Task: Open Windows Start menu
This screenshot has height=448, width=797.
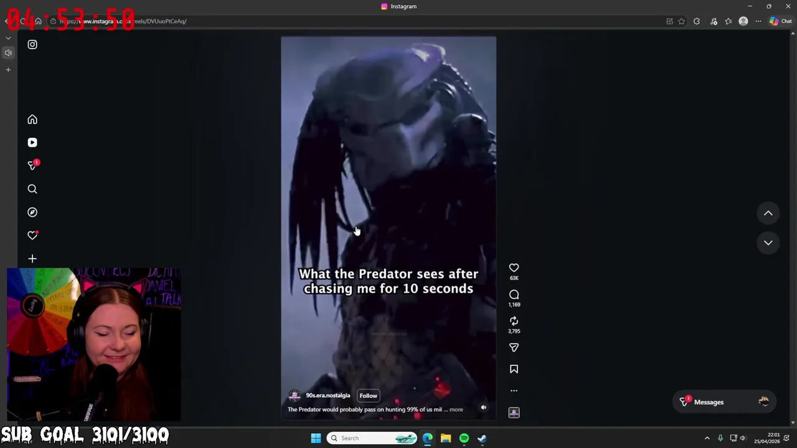Action: click(x=316, y=438)
